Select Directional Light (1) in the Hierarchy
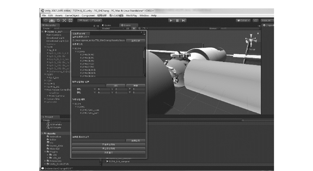 point(57,41)
